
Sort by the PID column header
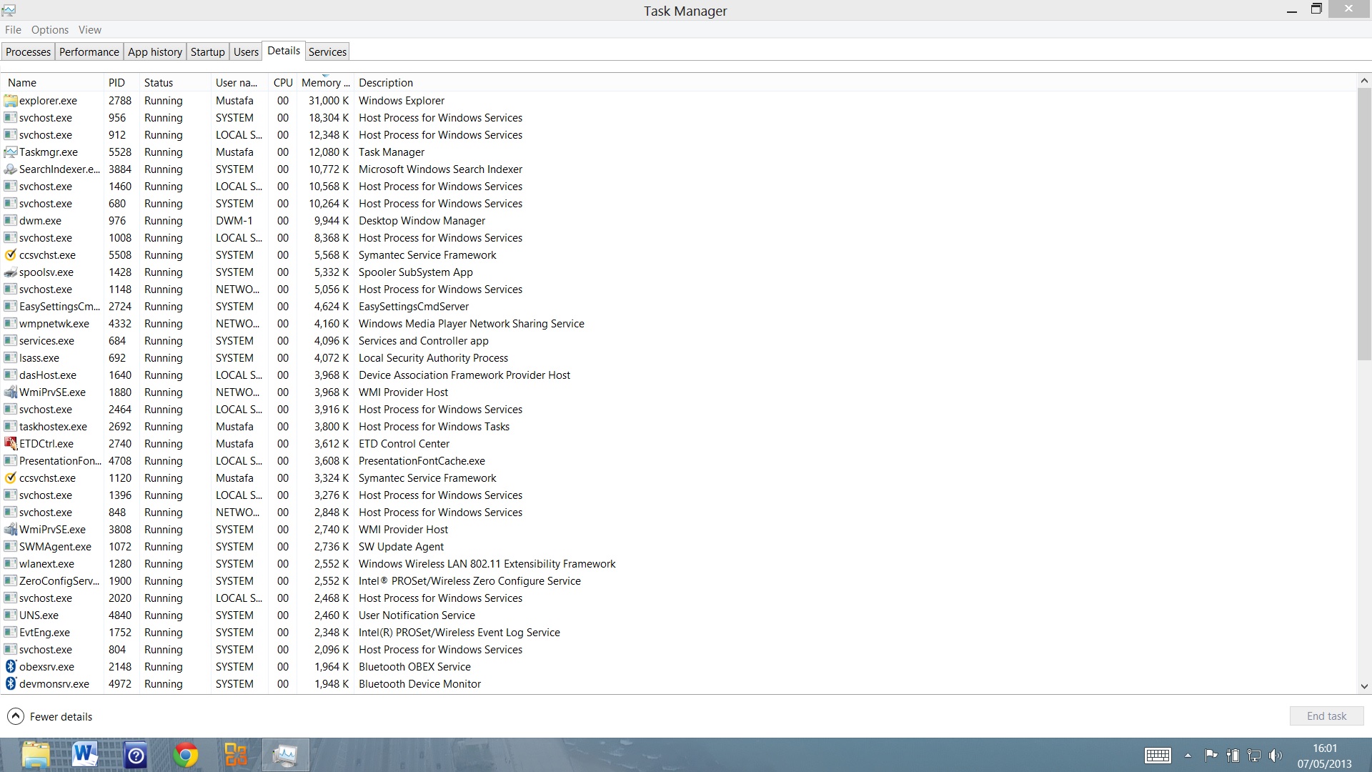(x=122, y=83)
